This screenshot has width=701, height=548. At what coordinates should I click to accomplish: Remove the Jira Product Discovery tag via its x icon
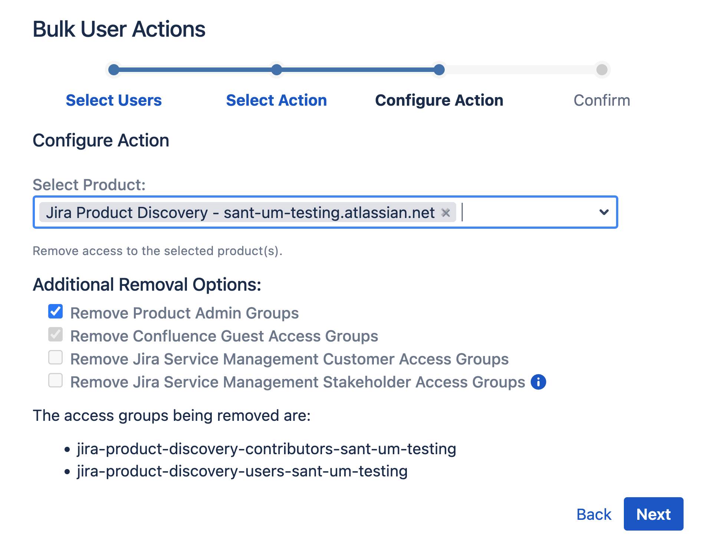click(447, 212)
